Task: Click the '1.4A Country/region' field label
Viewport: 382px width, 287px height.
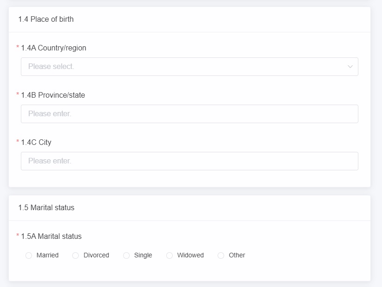Action: [54, 48]
